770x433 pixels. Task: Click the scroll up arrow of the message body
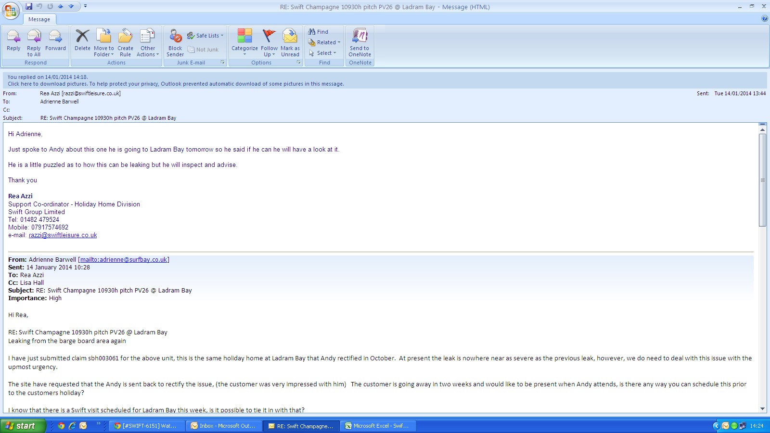[x=762, y=130]
